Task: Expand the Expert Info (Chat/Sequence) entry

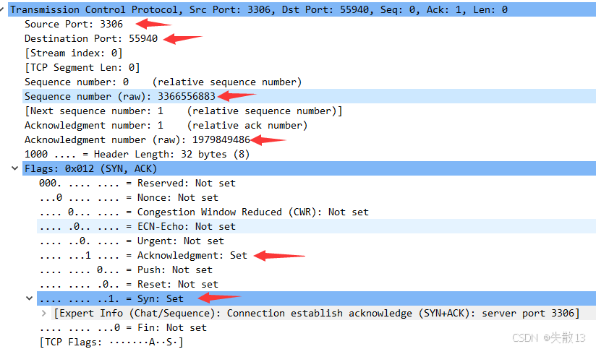Action: 43,314
